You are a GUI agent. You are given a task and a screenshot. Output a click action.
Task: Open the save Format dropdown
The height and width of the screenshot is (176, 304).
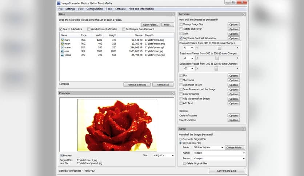tap(244, 158)
